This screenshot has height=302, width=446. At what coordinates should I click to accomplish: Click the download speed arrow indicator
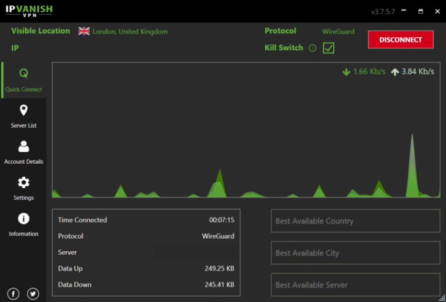346,72
